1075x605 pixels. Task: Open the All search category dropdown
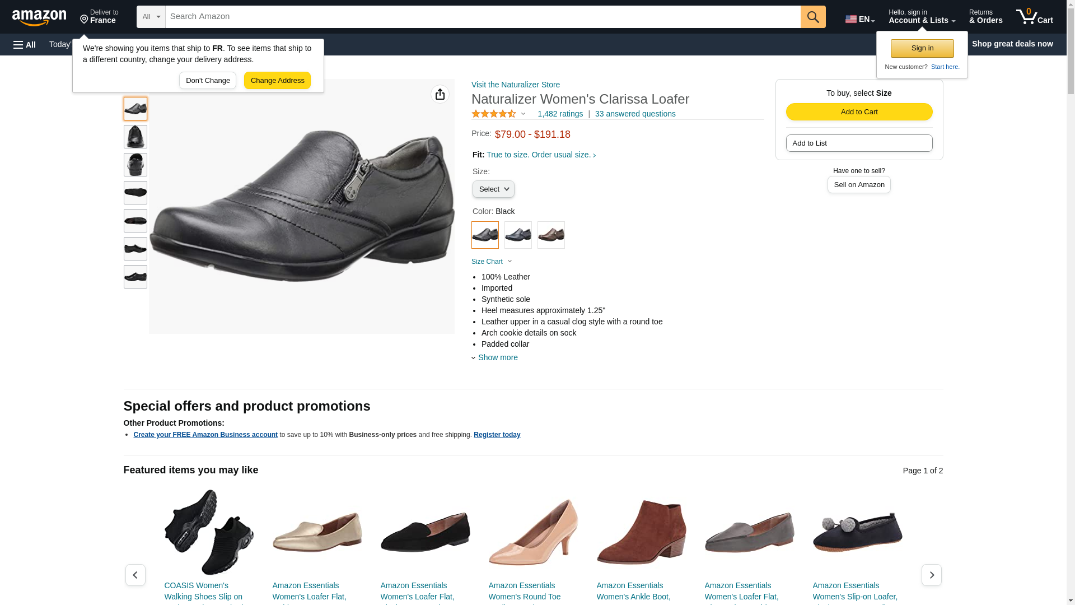151,17
